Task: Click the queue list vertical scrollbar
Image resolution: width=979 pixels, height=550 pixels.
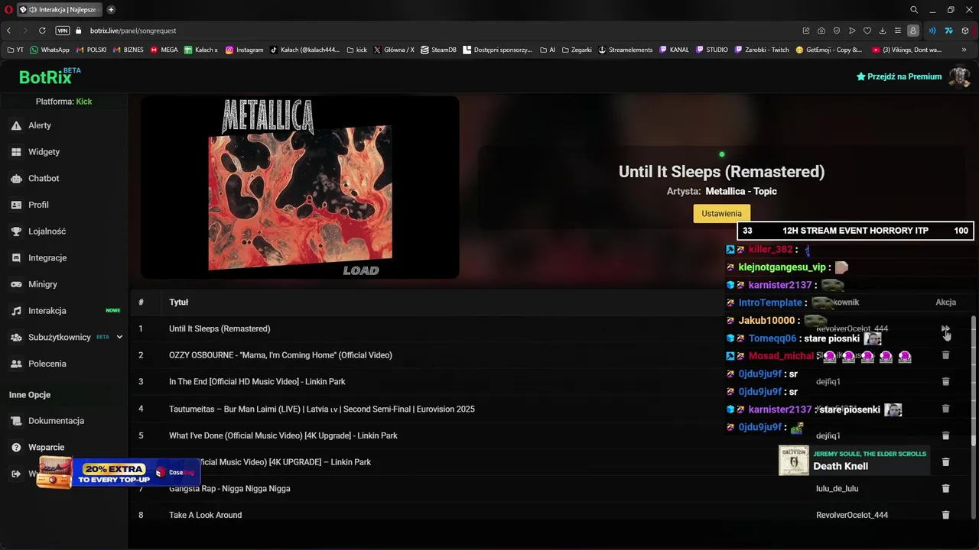Action: (x=973, y=382)
